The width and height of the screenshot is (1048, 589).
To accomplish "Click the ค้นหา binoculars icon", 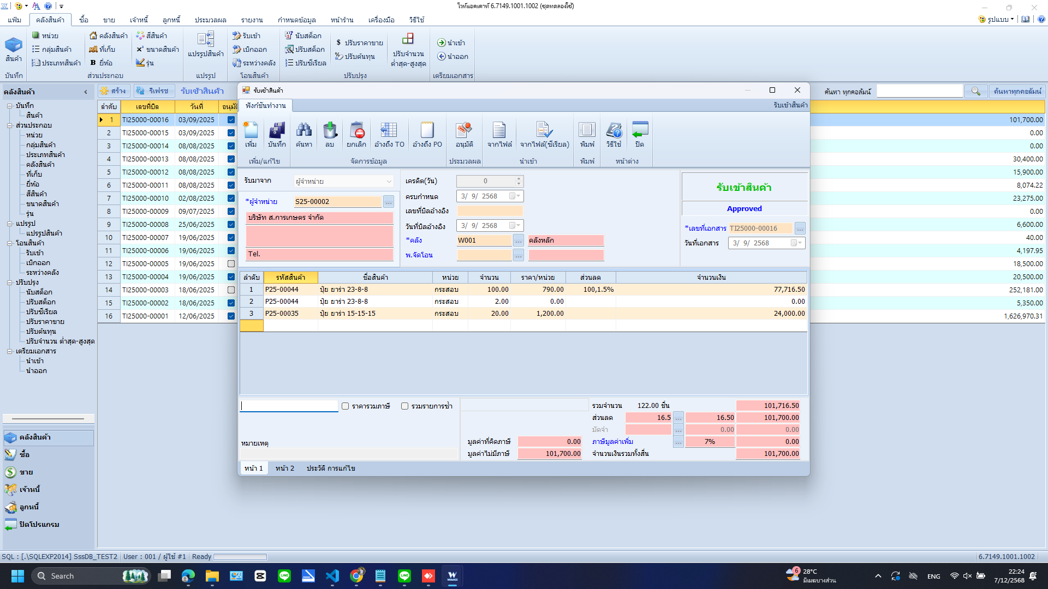I will click(x=304, y=131).
